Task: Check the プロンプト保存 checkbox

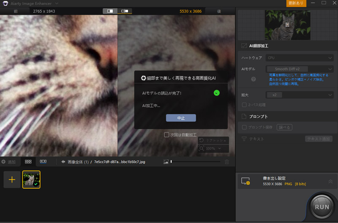Action: [x=244, y=127]
